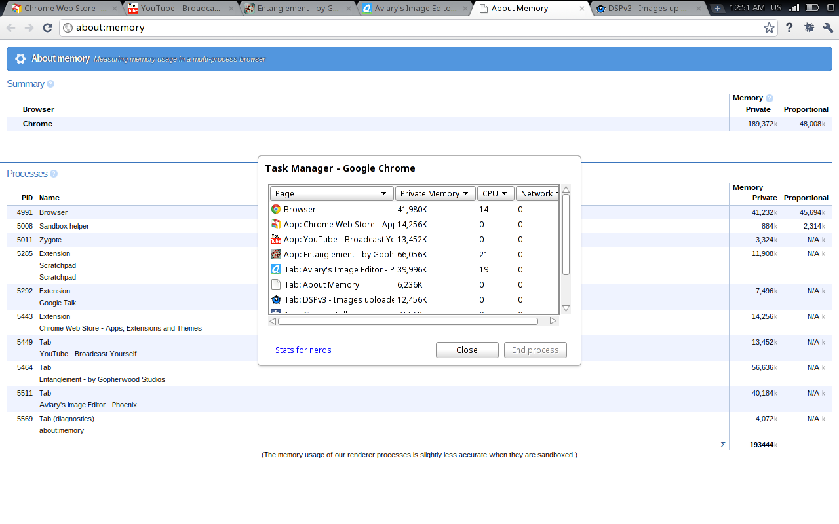Image resolution: width=839 pixels, height=524 pixels.
Task: Switch to the YouTube tab
Action: tap(180, 9)
